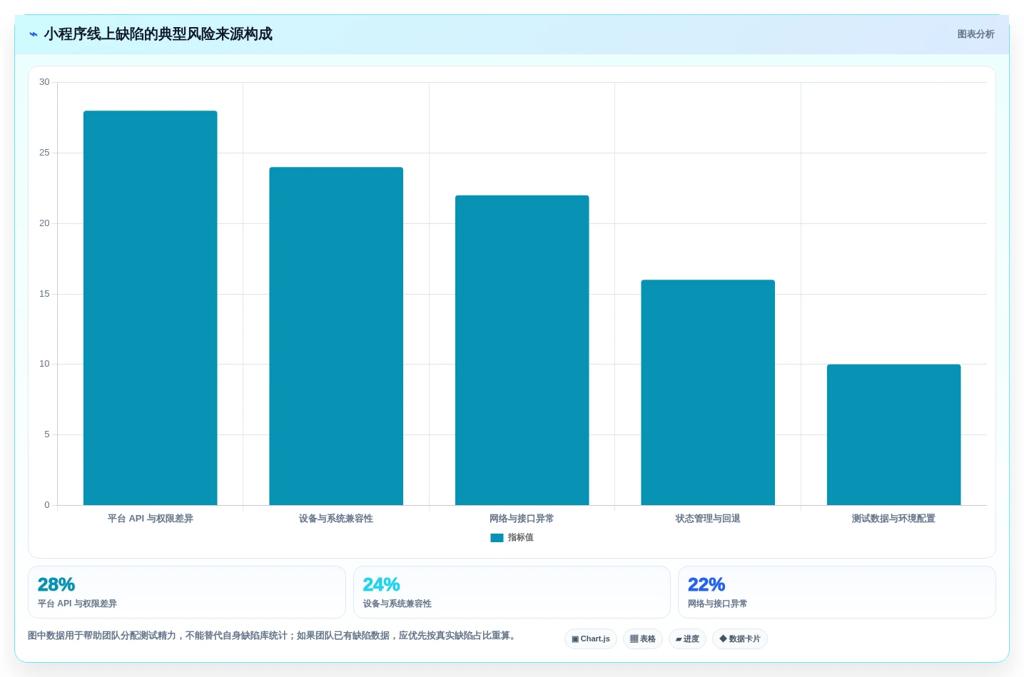Click the y-axis value 25
1024x677 pixels.
click(44, 153)
